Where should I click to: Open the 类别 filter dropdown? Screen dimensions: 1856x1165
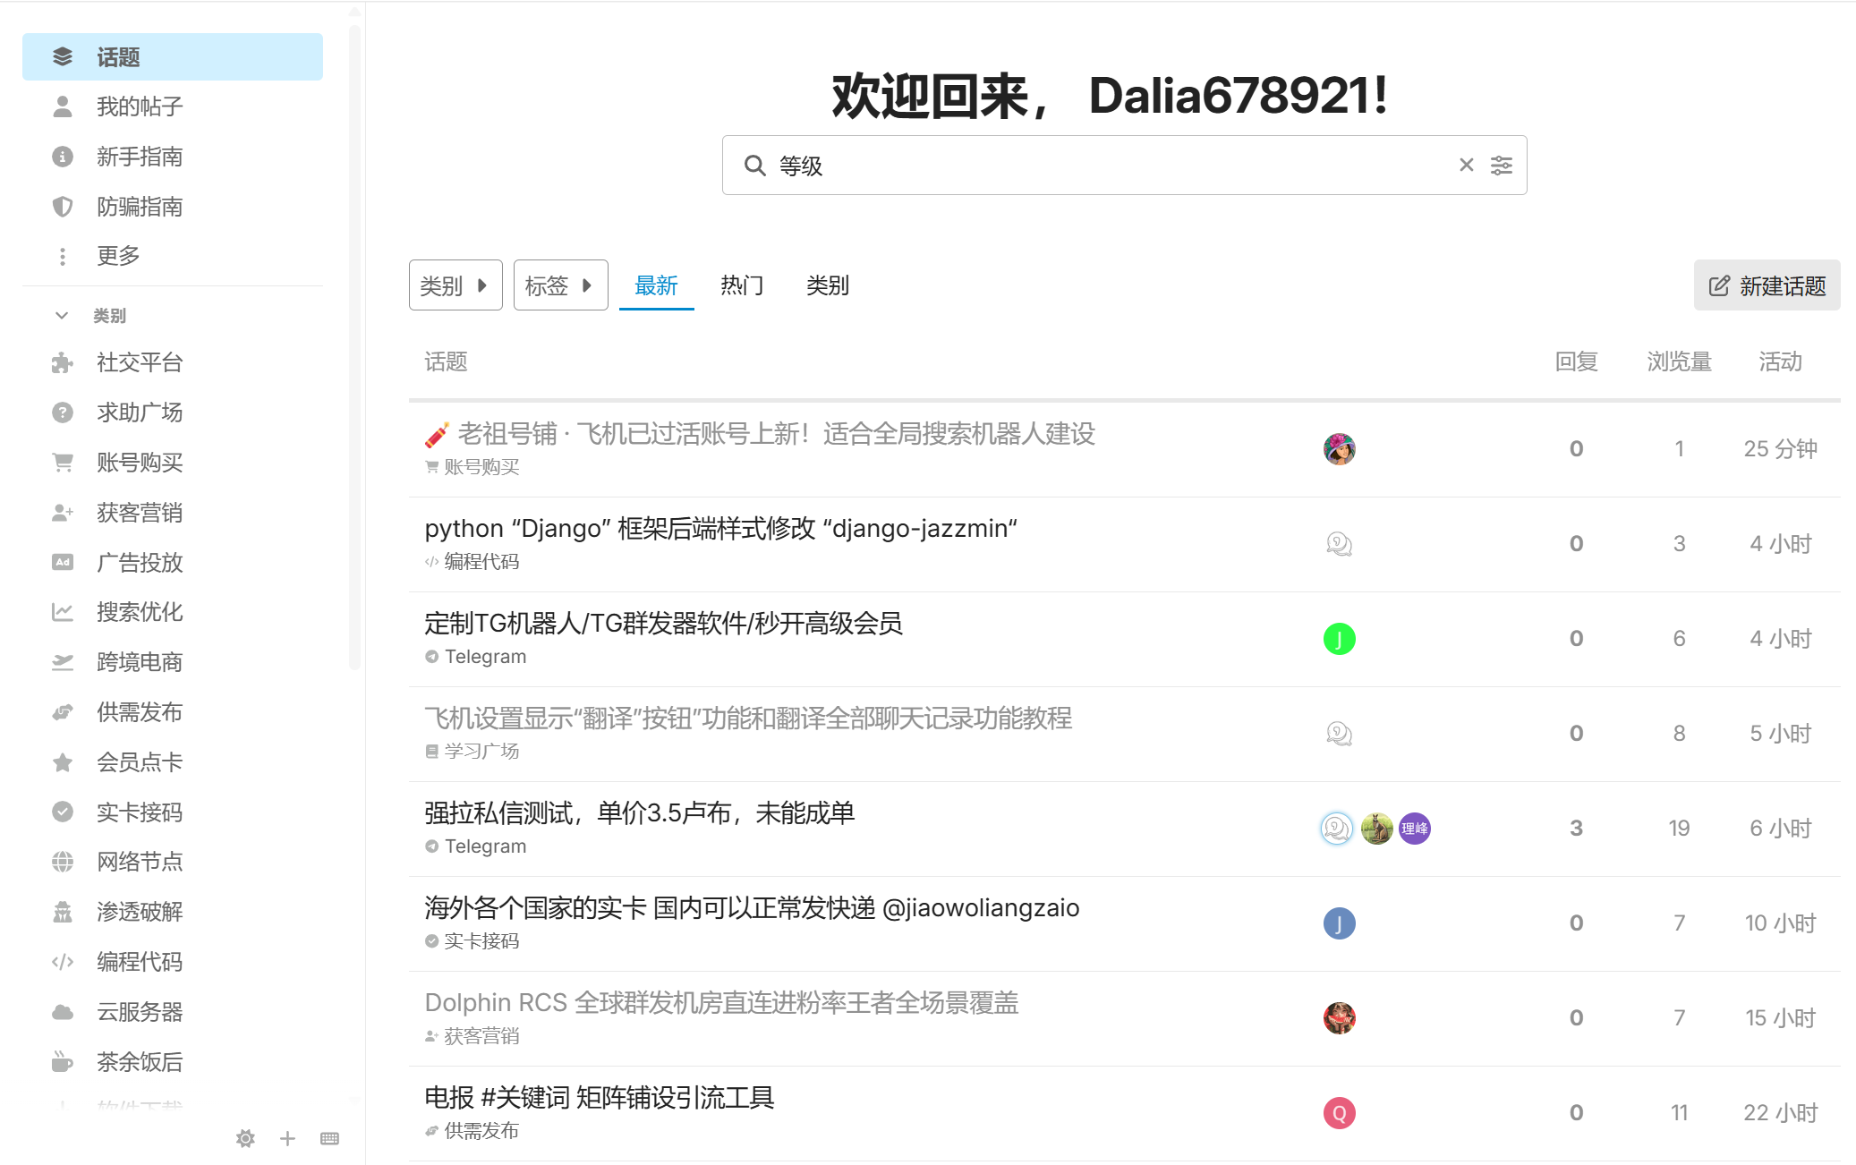455,285
